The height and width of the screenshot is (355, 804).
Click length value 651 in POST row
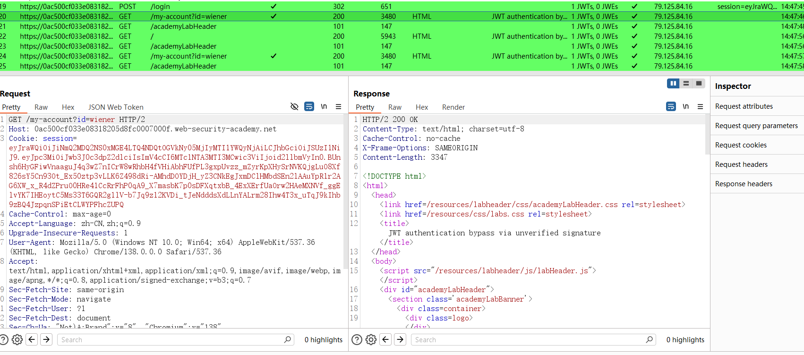pos(386,7)
